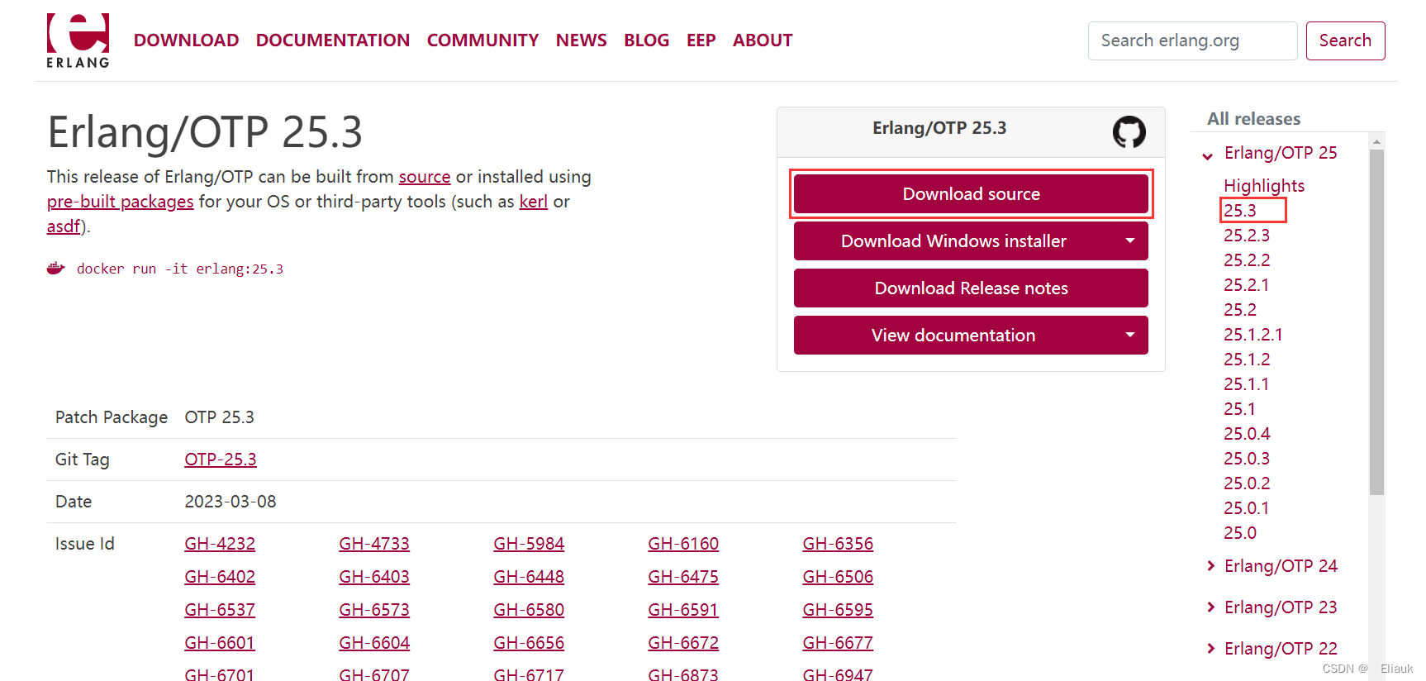The height and width of the screenshot is (681, 1426).
Task: Select release 25.2.2 in the sidebar
Action: [1247, 260]
